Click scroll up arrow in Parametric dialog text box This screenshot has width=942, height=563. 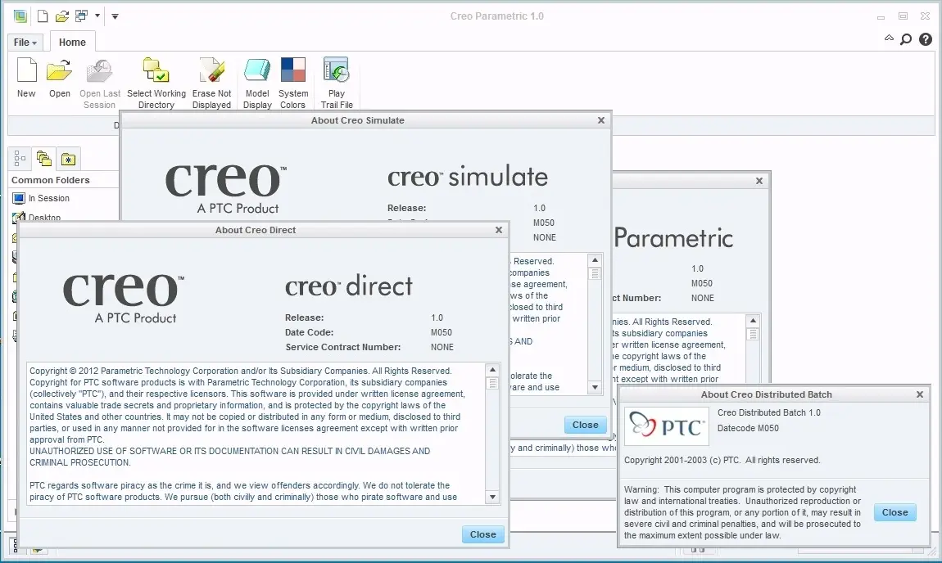tap(753, 321)
